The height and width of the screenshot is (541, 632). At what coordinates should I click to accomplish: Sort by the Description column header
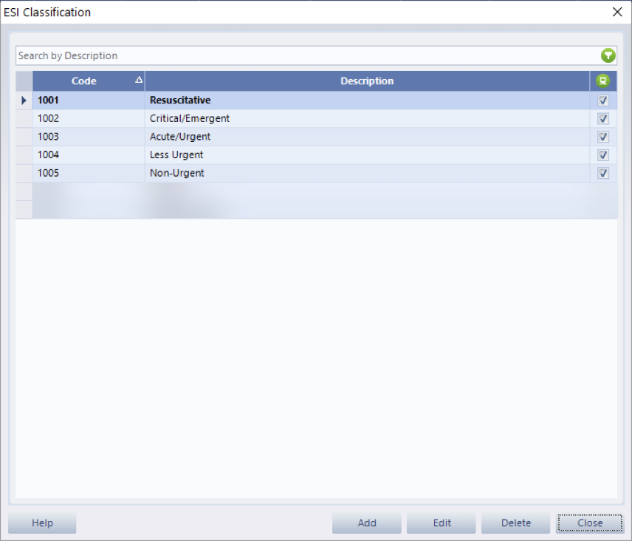pos(367,81)
